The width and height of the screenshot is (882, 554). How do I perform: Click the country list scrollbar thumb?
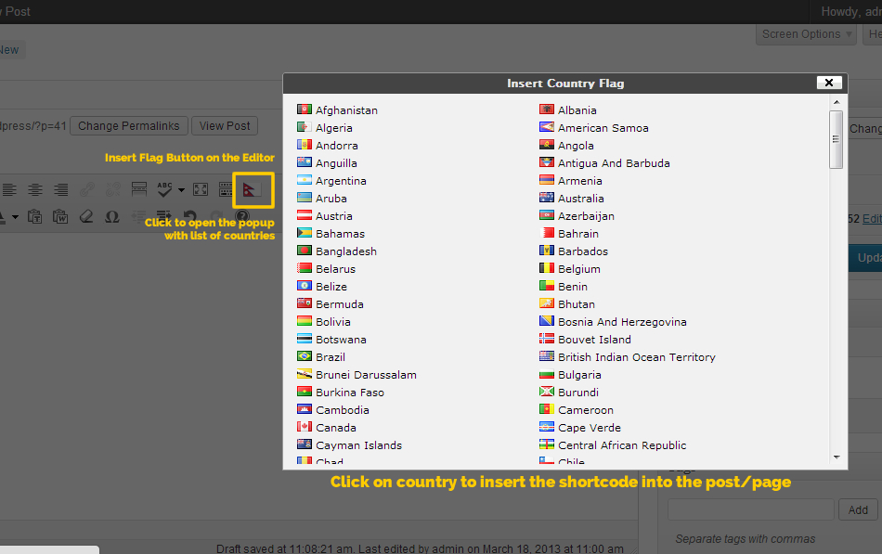836,139
